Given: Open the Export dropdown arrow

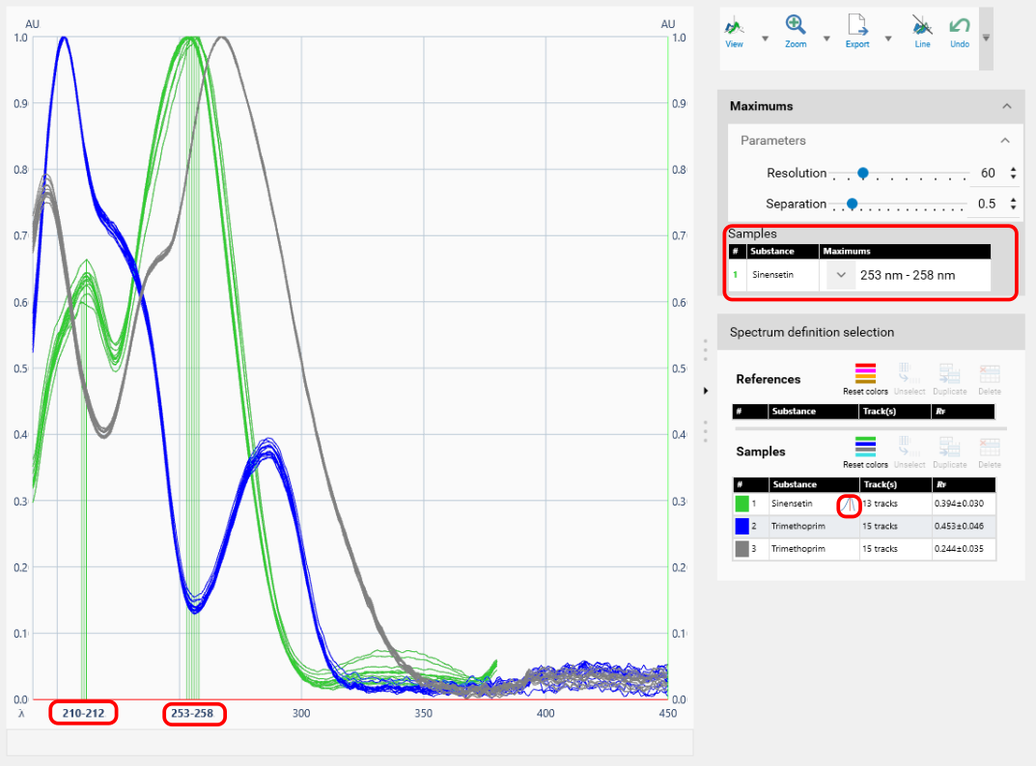Looking at the screenshot, I should (x=888, y=39).
